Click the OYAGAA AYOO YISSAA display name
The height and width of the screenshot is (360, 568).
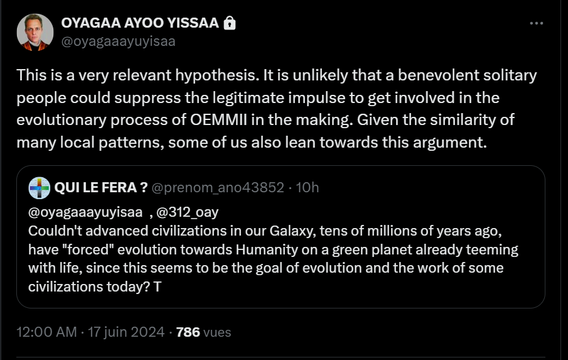click(x=140, y=23)
